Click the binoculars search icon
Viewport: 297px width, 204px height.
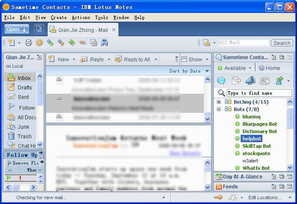[104, 43]
